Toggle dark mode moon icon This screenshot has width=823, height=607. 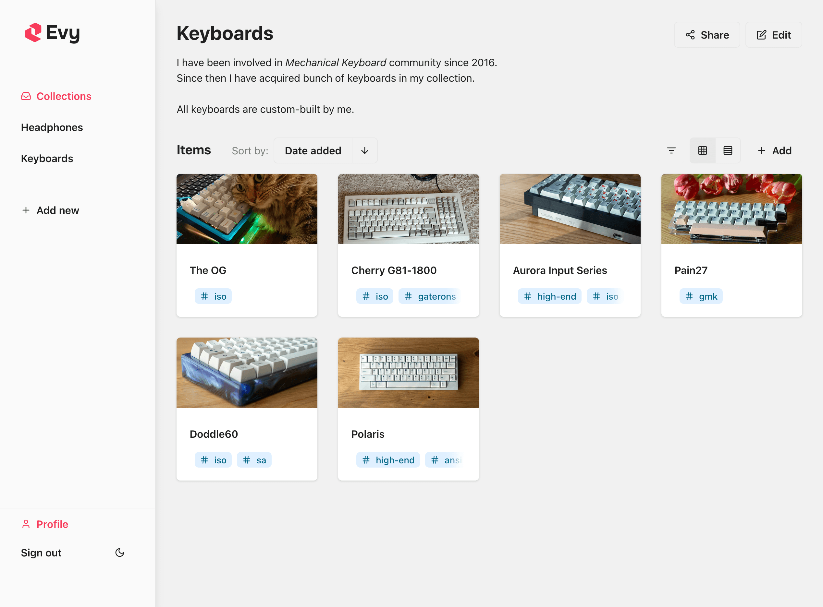pos(119,553)
